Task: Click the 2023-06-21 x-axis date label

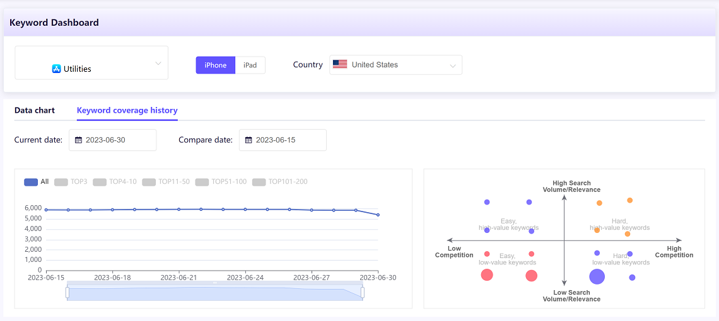Action: click(179, 278)
